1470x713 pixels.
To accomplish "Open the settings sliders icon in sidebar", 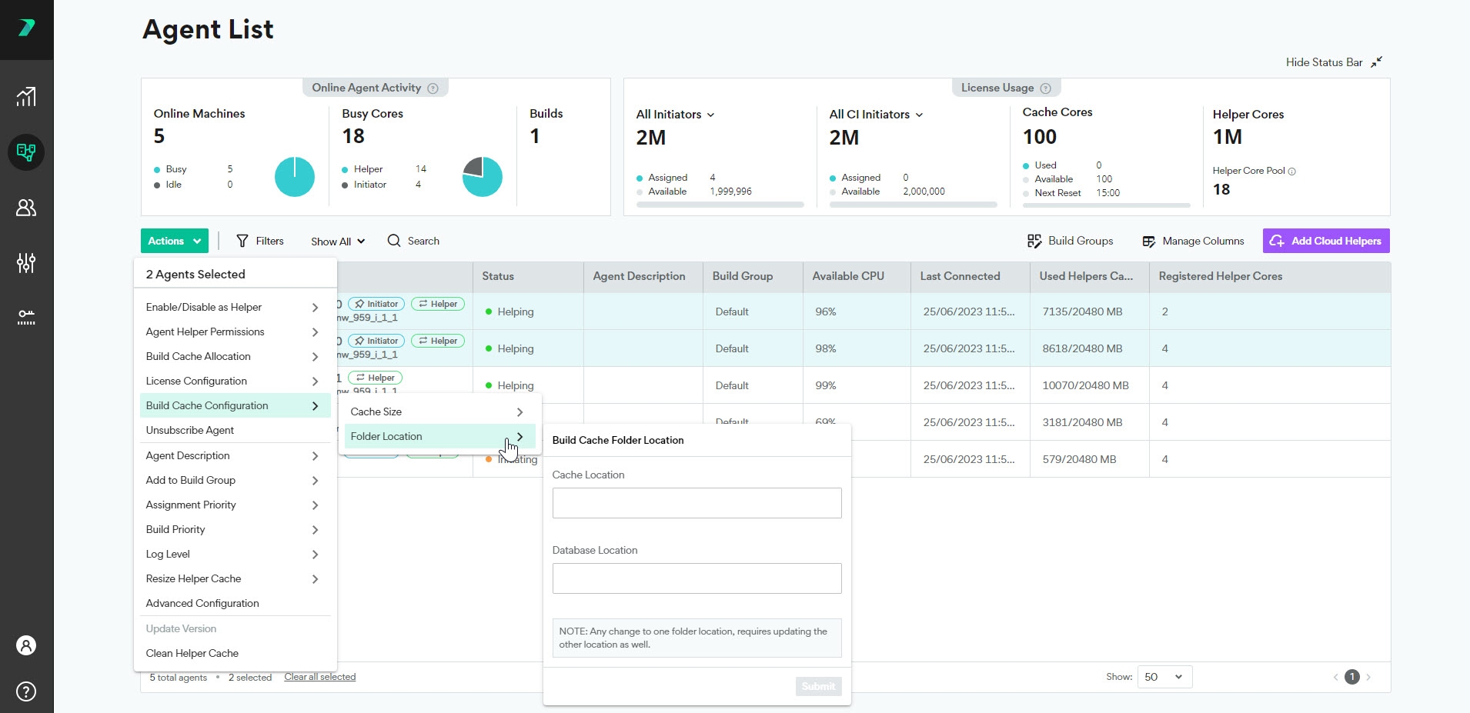I will pyautogui.click(x=26, y=263).
